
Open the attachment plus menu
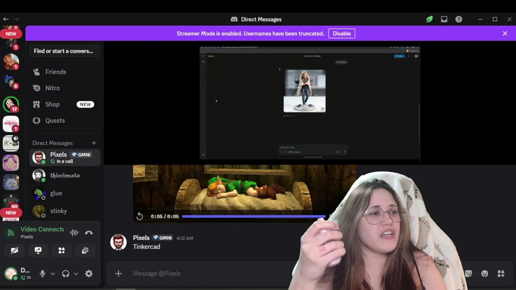pyautogui.click(x=119, y=273)
